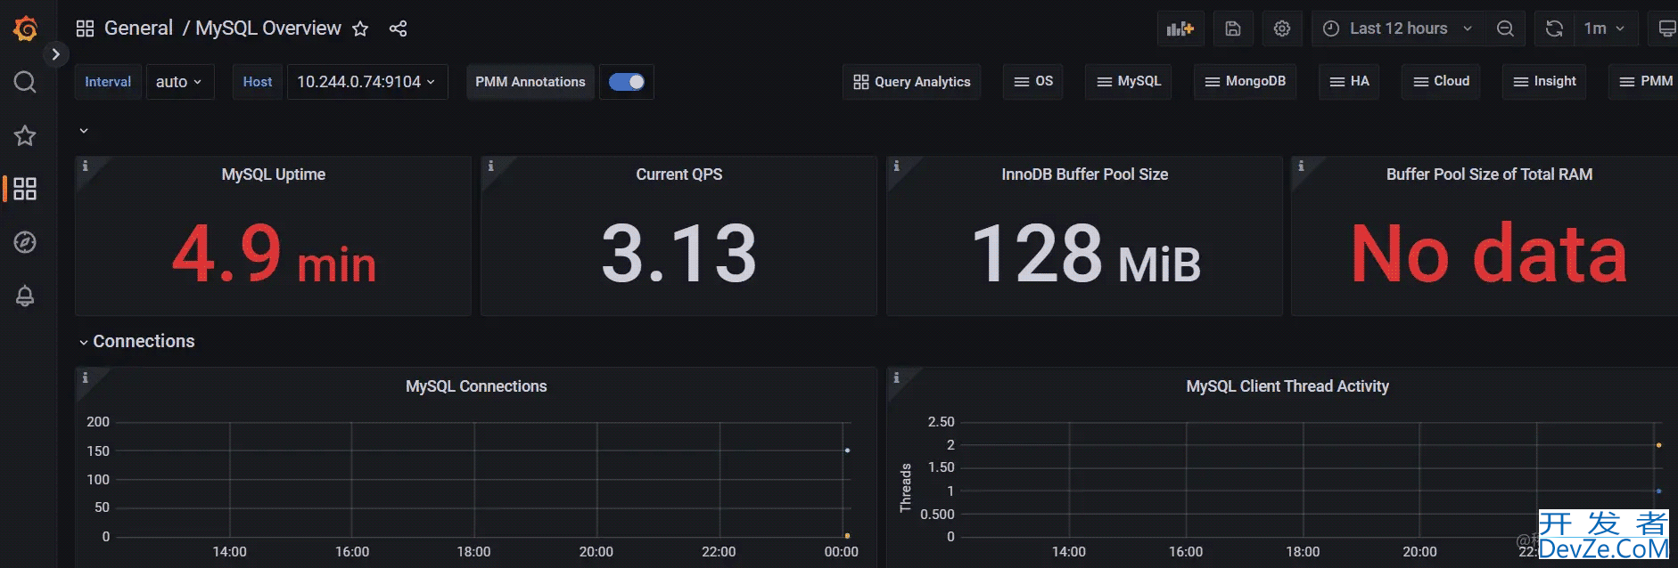Open Explore compass icon in sidebar
The image size is (1678, 568).
25,242
